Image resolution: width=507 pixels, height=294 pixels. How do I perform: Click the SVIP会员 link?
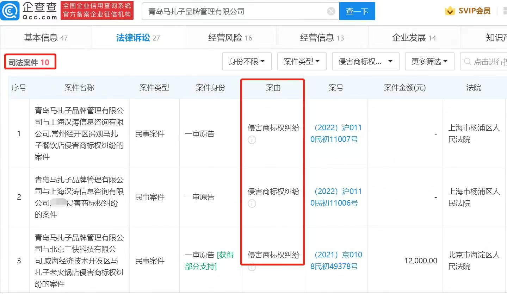[475, 11]
